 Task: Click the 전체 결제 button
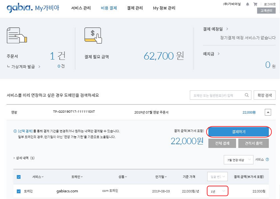coord(222,143)
